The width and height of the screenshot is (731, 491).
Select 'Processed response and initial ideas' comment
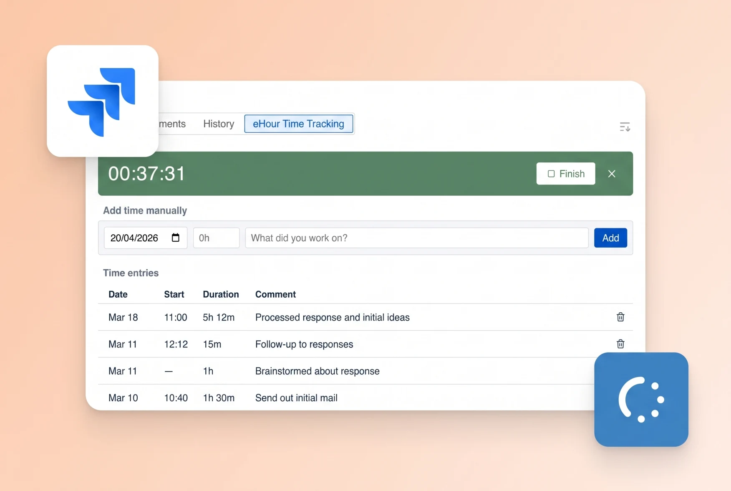pyautogui.click(x=333, y=317)
